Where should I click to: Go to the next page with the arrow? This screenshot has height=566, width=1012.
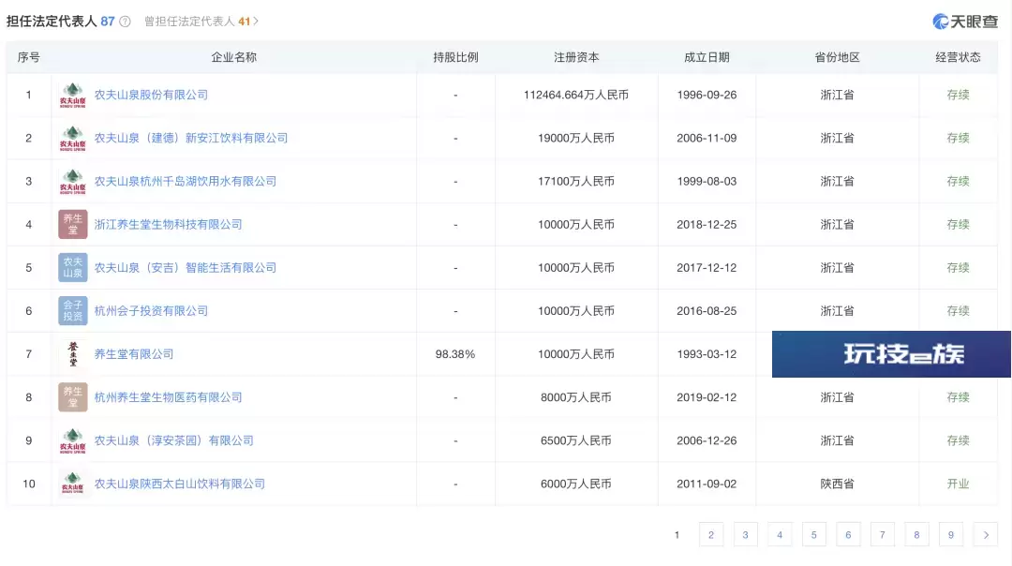coord(986,535)
